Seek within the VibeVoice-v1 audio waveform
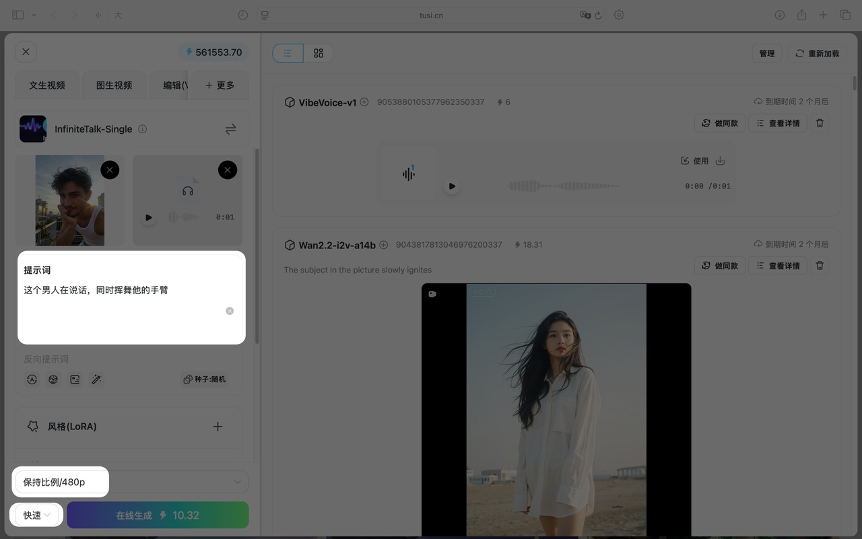862x539 pixels. click(564, 186)
